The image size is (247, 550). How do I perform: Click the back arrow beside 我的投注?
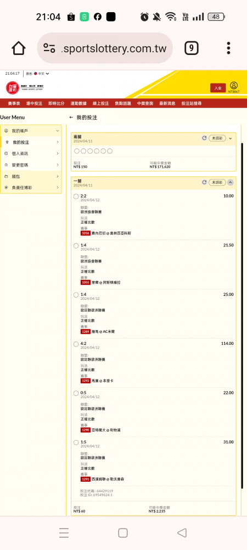point(71,118)
